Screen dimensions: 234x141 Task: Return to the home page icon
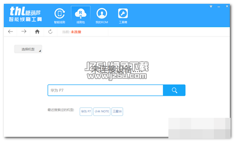point(37,32)
